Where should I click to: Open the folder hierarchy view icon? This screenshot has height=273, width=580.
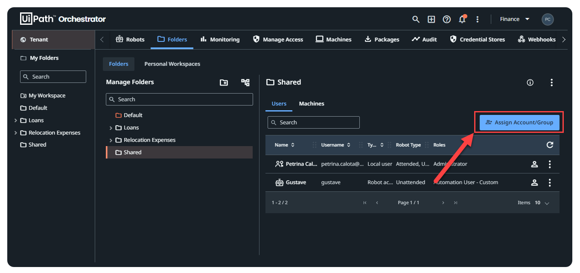point(245,82)
